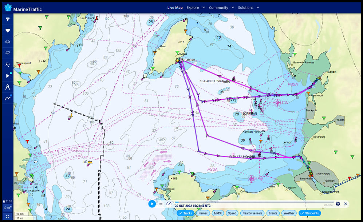The width and height of the screenshot is (363, 222).
Task: Click the orange marker near Peel
Action: [x=155, y=53]
